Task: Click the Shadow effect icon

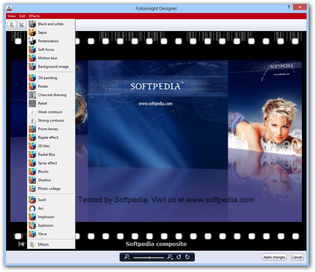Action: (32, 180)
